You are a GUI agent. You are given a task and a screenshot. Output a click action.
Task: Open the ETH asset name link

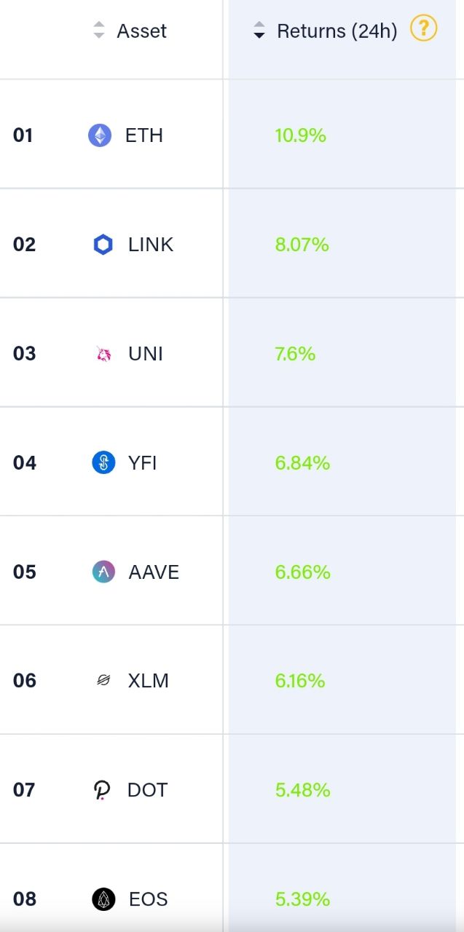(x=144, y=135)
